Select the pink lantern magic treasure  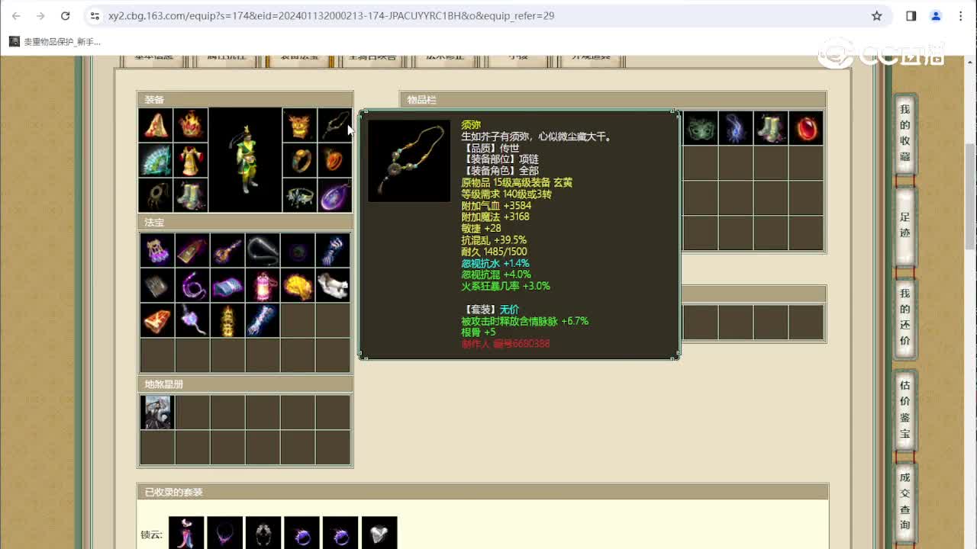coord(263,285)
